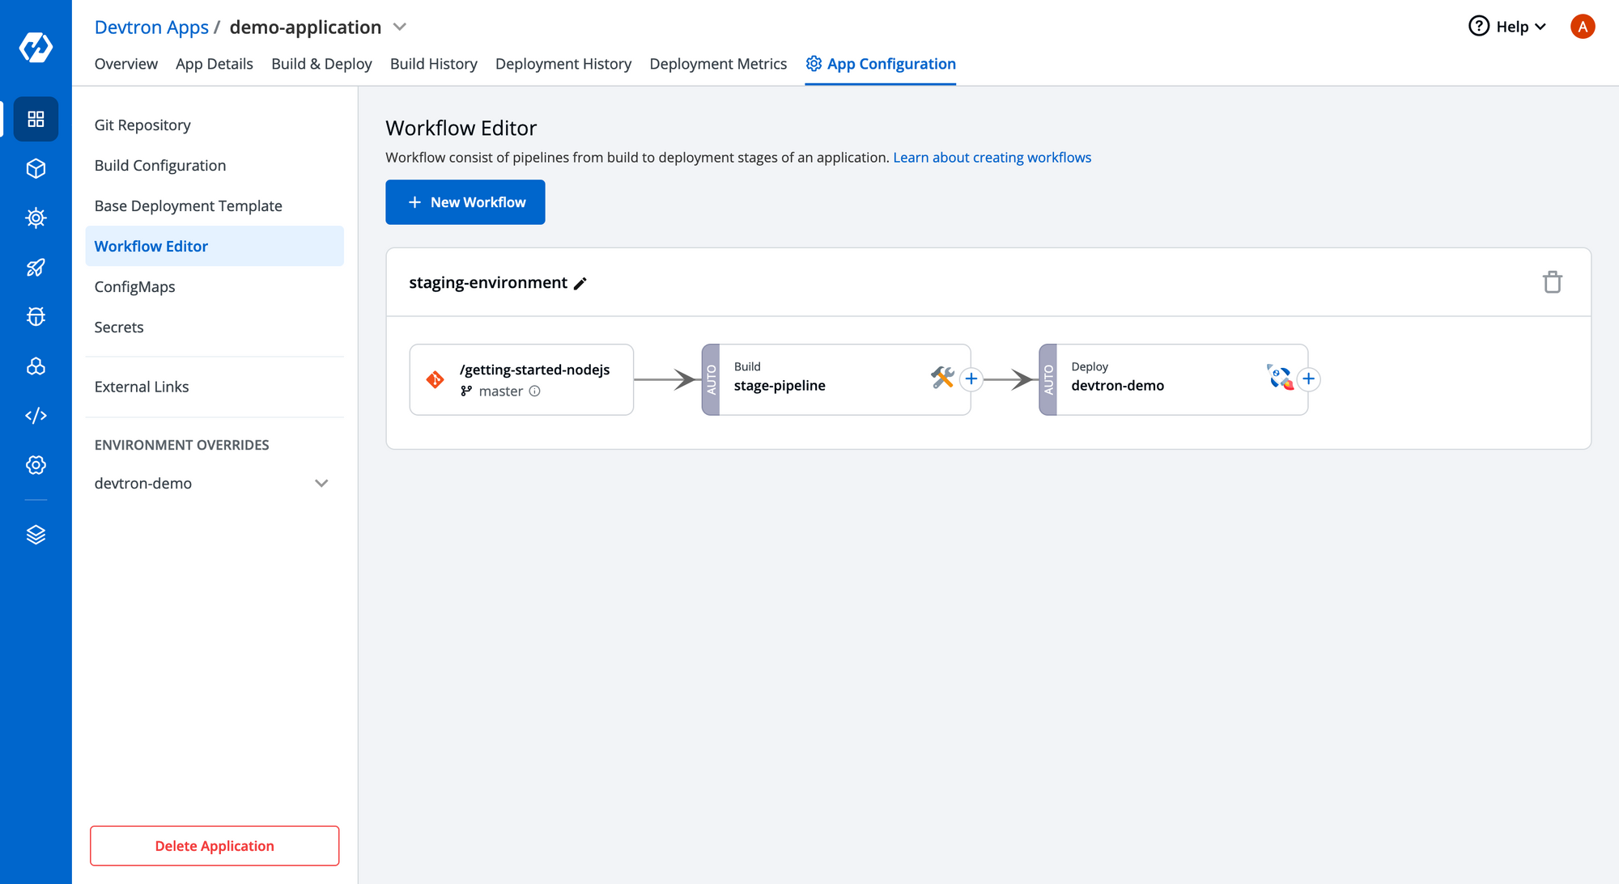Select the App Configuration tab
Screen dimensions: 1619x884
(880, 64)
